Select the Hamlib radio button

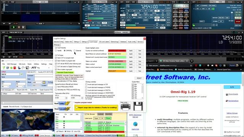[x=56, y=51]
